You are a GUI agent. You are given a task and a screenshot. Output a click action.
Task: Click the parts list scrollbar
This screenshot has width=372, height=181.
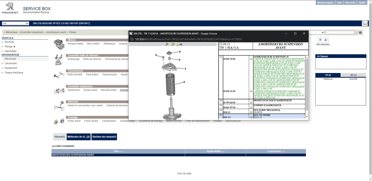click(307, 84)
